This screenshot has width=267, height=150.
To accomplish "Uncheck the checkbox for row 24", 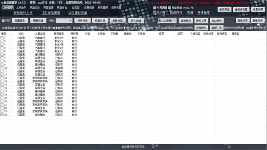I will [2, 115].
